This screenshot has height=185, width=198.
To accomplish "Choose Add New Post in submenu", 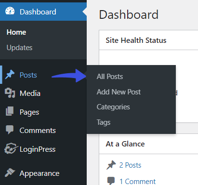I will click(119, 92).
